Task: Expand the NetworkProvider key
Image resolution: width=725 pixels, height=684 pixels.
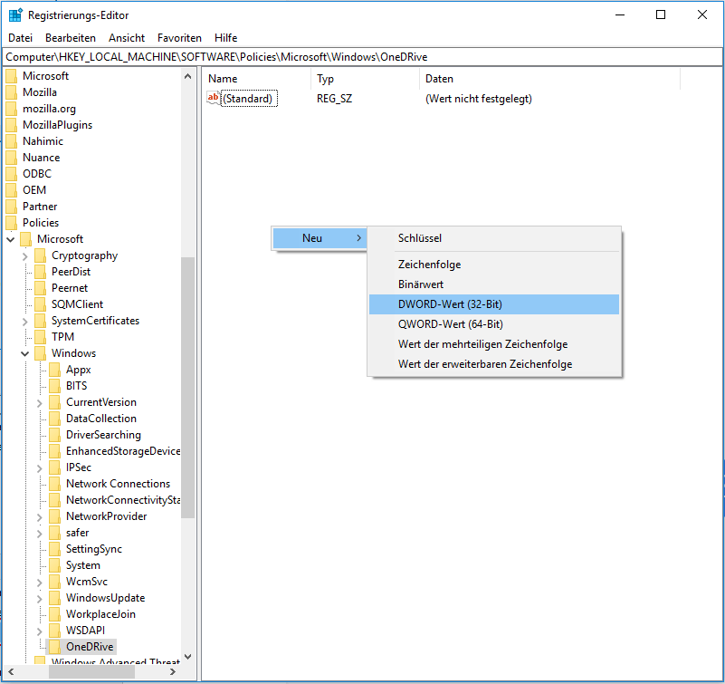Action: click(x=39, y=517)
